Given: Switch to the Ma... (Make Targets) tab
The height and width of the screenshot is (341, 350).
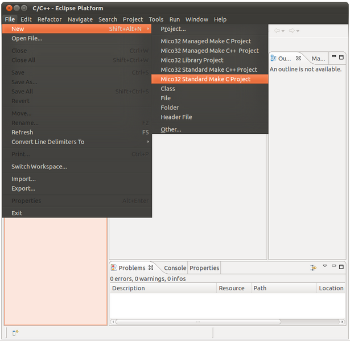Looking at the screenshot, I should tap(318, 59).
